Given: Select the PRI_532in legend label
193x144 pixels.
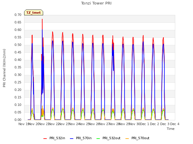Looking at the screenshot, I should 57,138.
